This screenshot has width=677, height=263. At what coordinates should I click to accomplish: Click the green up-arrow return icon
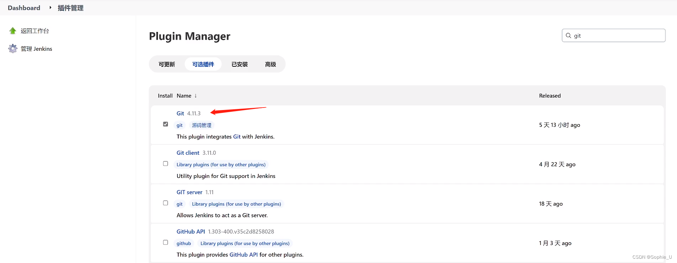13,31
